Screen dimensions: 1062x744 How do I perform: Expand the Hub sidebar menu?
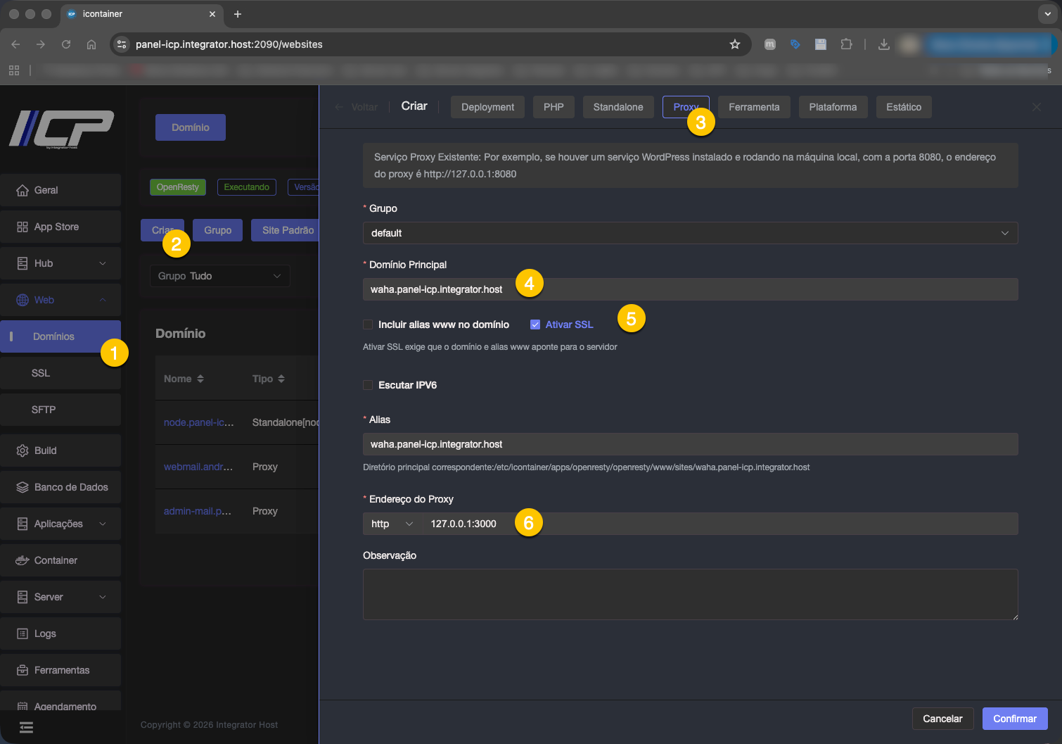[x=60, y=263]
